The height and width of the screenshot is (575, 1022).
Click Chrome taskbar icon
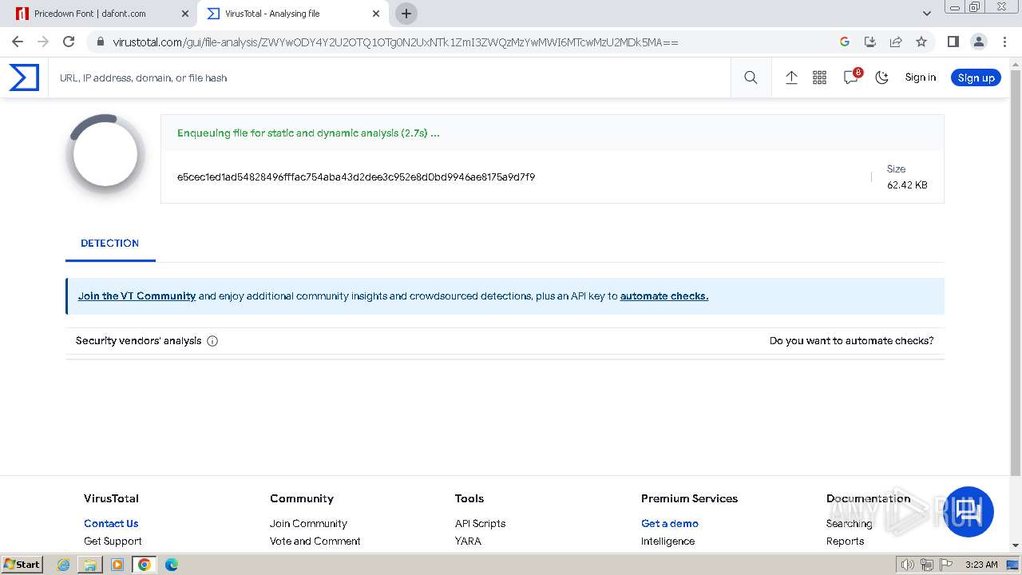[145, 565]
